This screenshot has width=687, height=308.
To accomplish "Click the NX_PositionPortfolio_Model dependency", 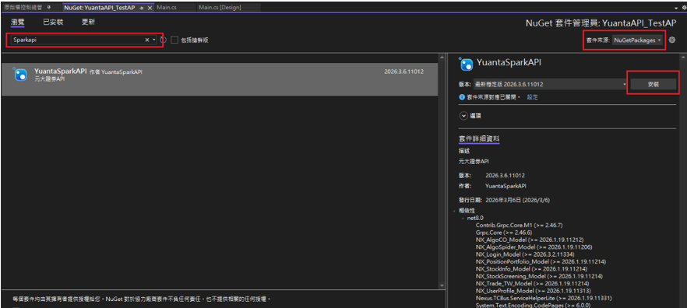I will pyautogui.click(x=541, y=261).
